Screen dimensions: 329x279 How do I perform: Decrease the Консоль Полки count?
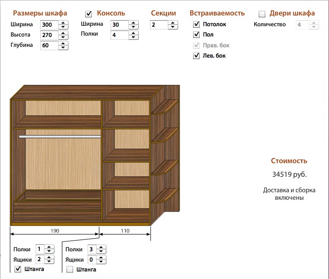point(133,37)
